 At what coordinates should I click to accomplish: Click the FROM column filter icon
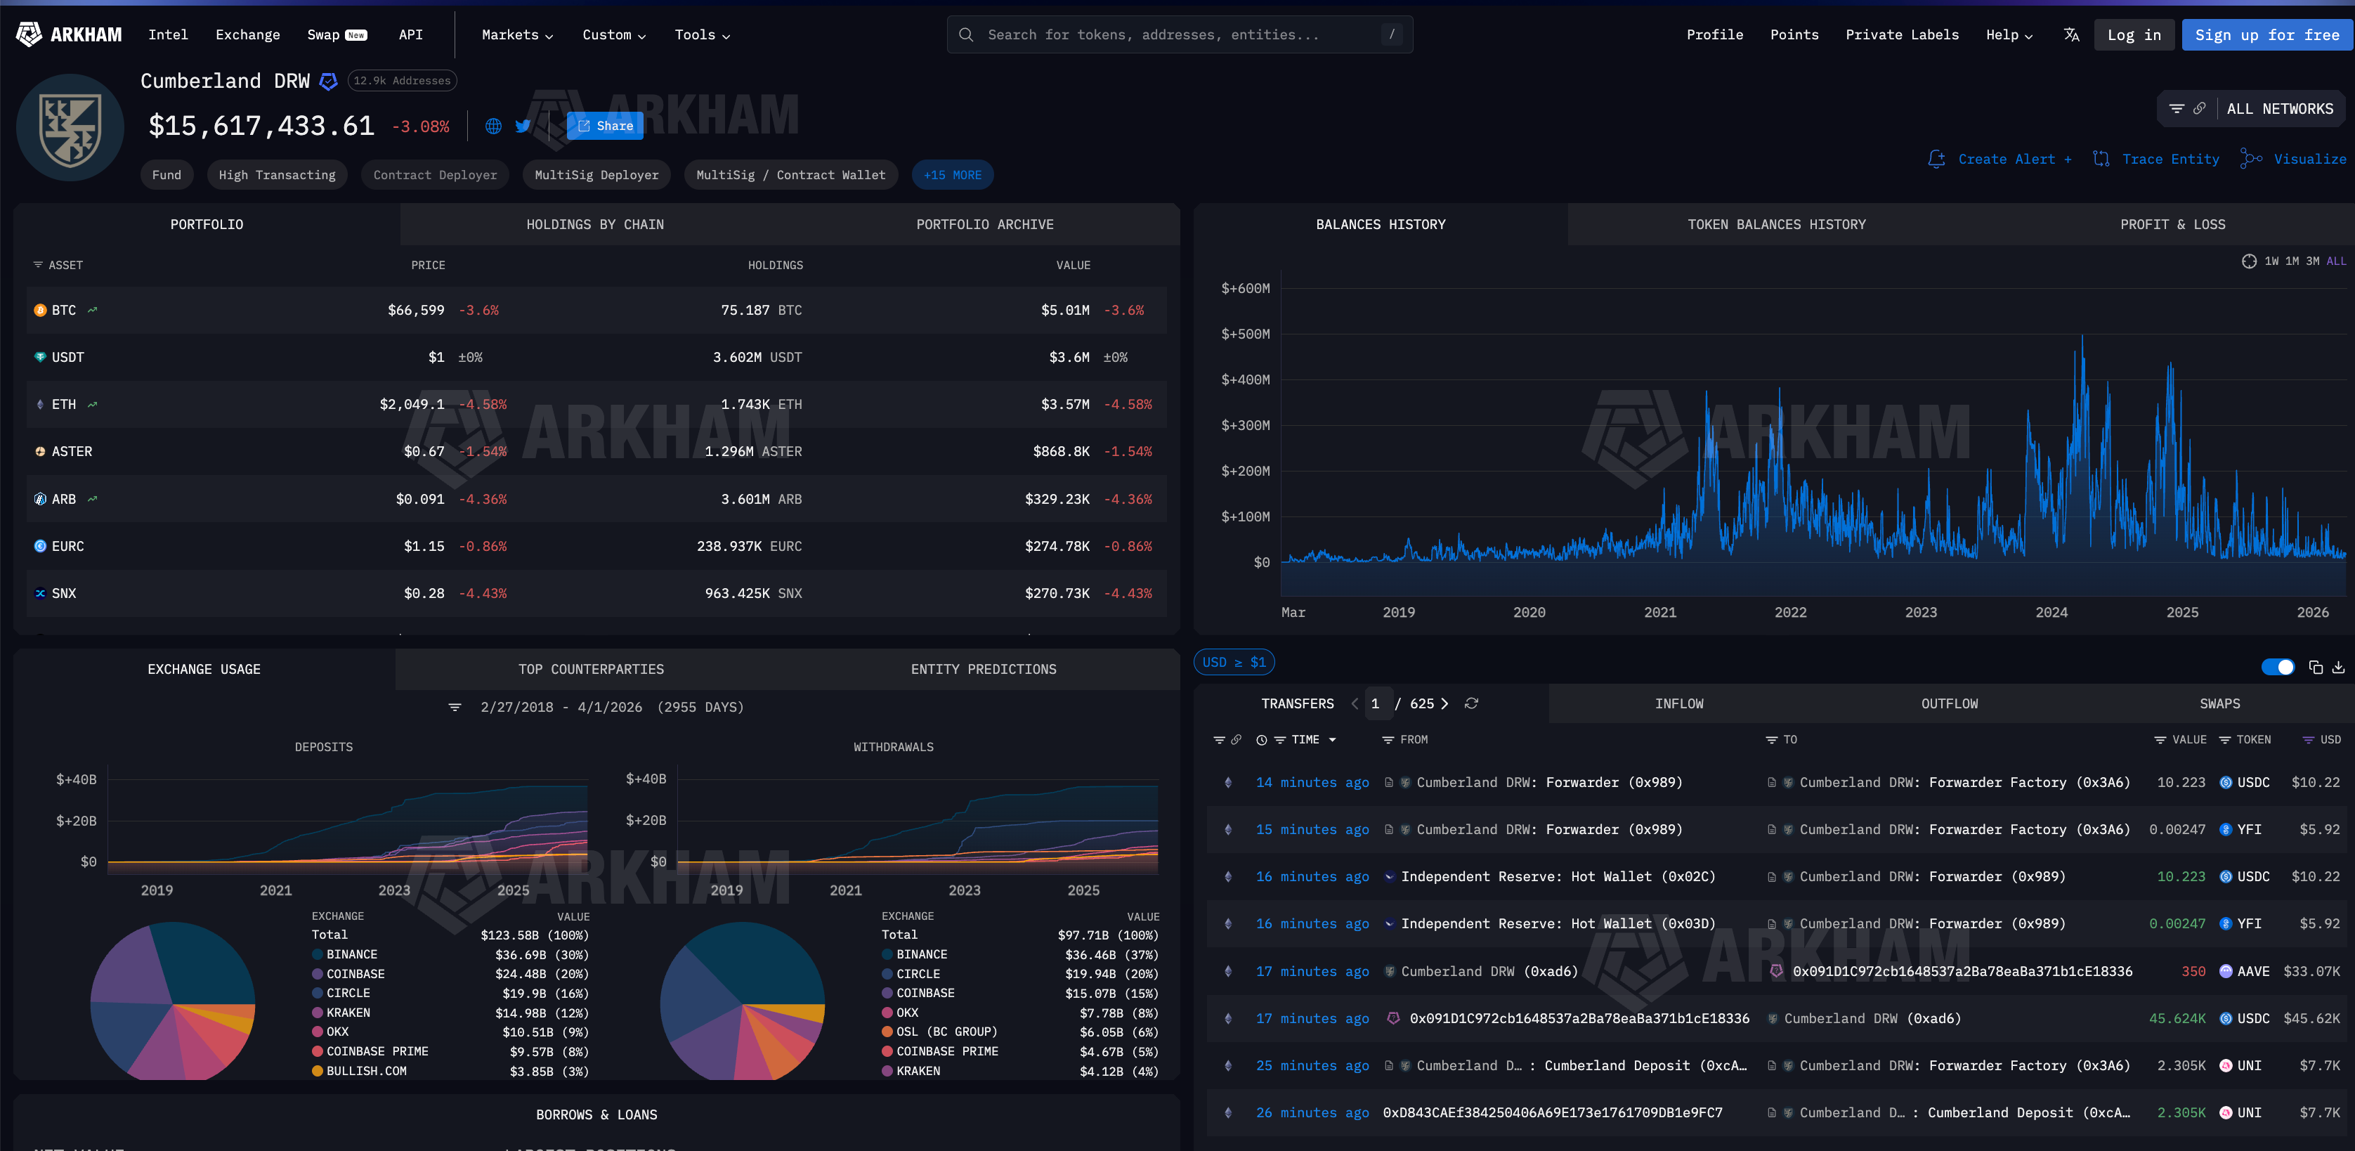point(1388,740)
